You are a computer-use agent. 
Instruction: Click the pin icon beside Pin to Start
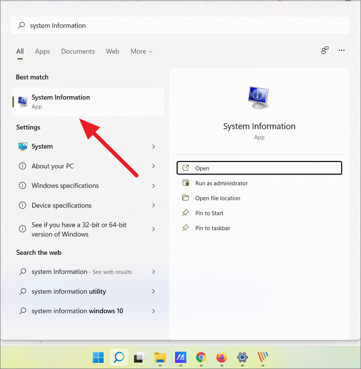(185, 213)
